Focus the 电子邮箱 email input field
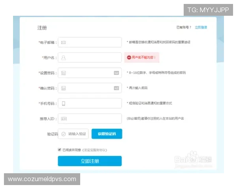Image resolution: width=237 pixels, height=189 pixels. click(94, 42)
